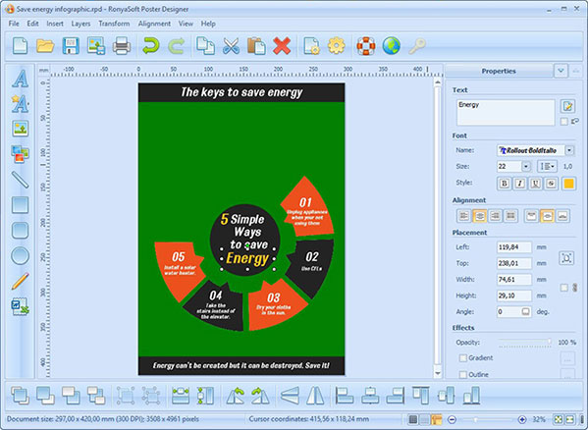
Task: Enable the Outline checkbox
Action: pyautogui.click(x=463, y=374)
